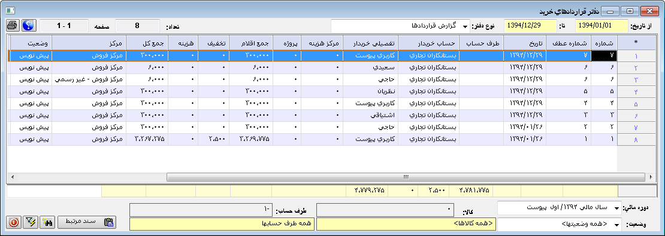665x236 pixels.
Task: Click the جمع کل column header
Action: point(147,43)
